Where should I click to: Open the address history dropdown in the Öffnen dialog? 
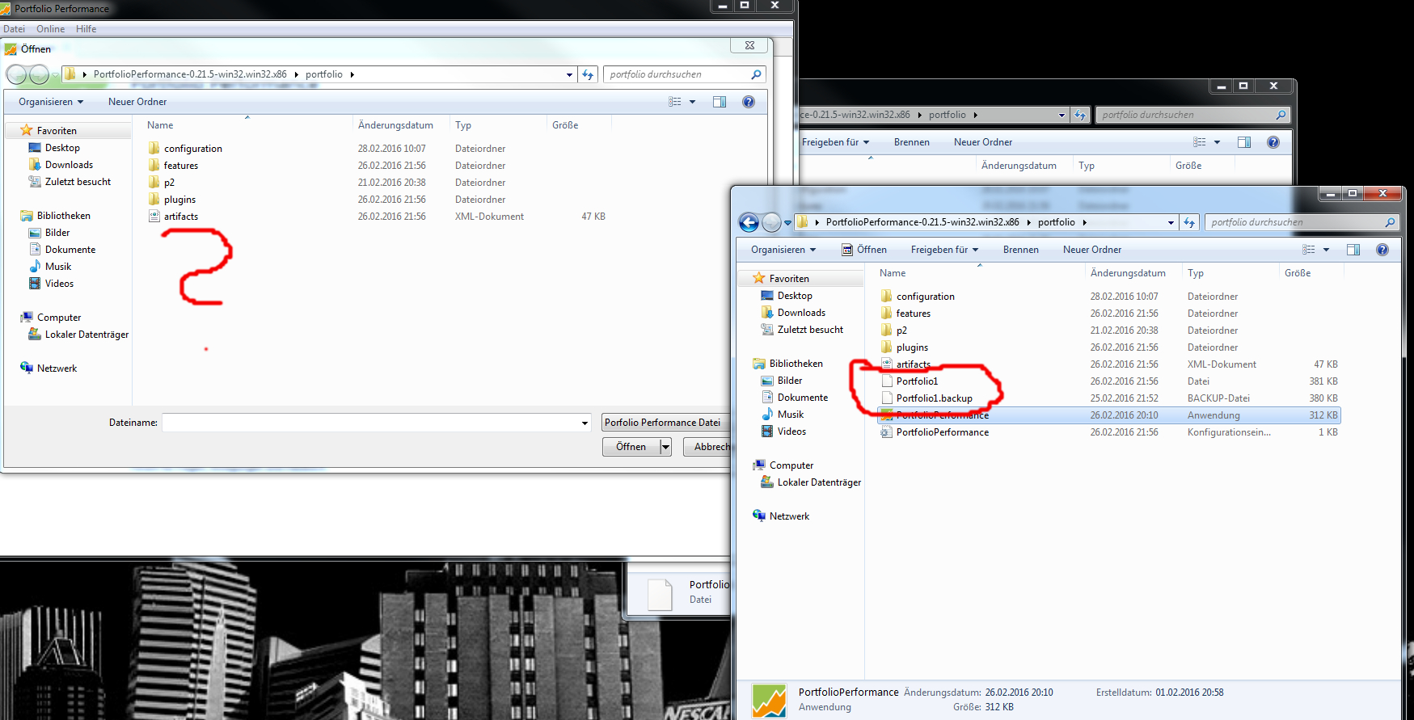tap(570, 74)
